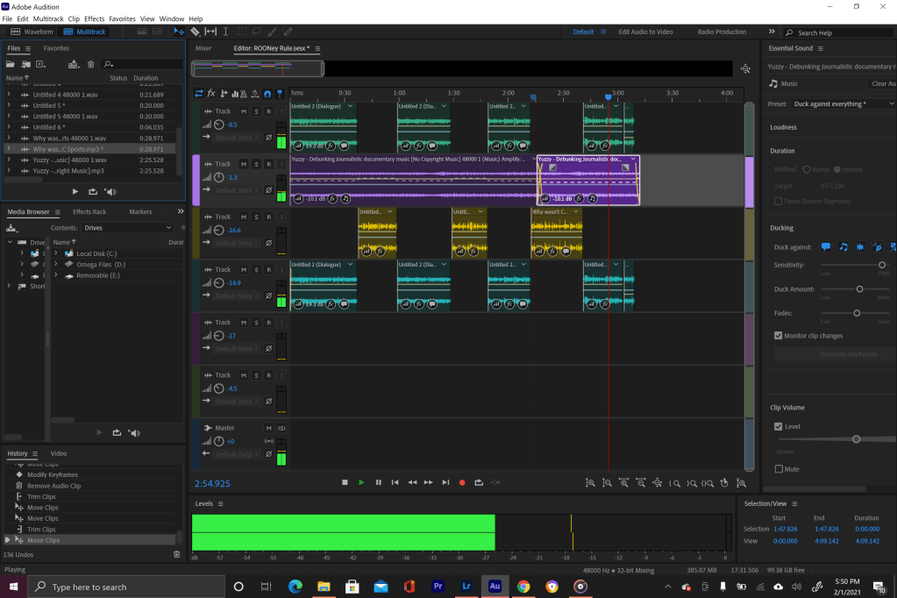Toggle Loop Playback in transport controls

pos(479,482)
